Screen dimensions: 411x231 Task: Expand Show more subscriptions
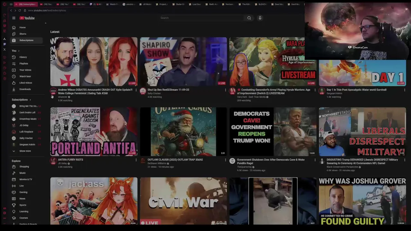27,151
